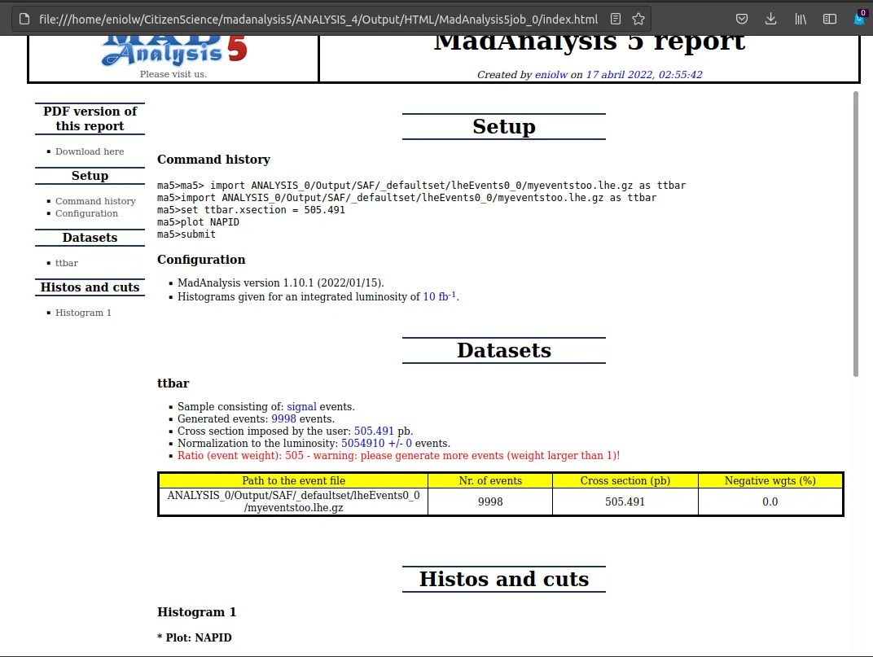873x657 pixels.
Task: Open the Pocket save icon
Action: point(742,19)
